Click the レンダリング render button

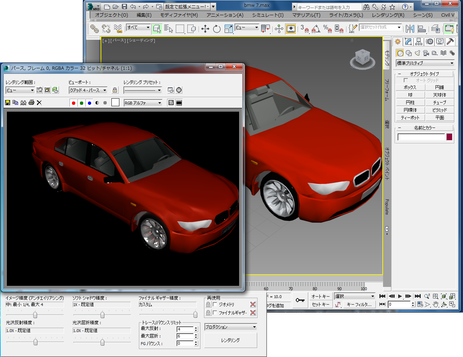pos(230,340)
